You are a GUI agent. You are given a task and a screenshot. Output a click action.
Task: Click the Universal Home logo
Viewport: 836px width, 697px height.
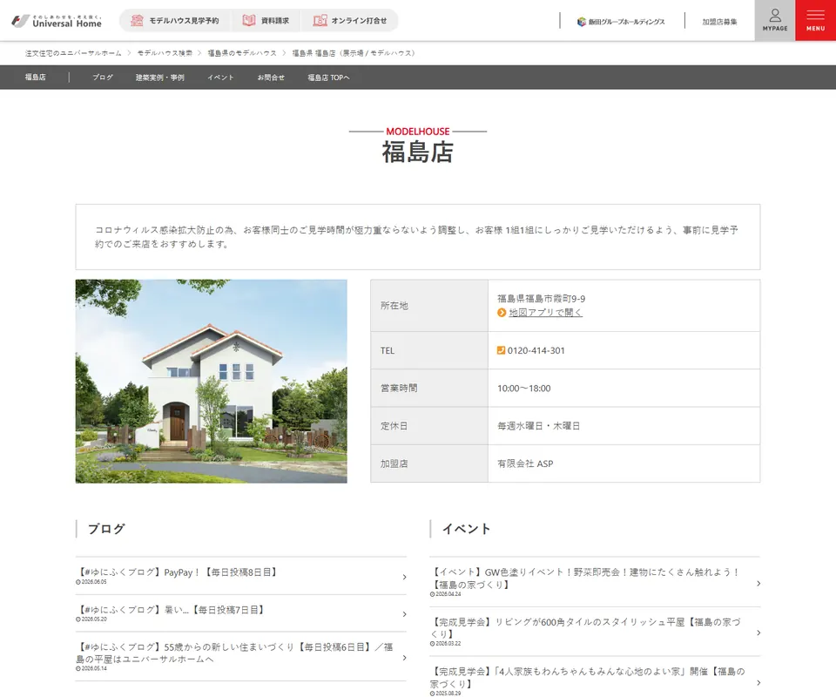tap(57, 21)
